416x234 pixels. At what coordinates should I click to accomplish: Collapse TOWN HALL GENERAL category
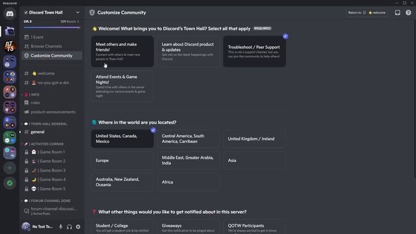(44, 123)
